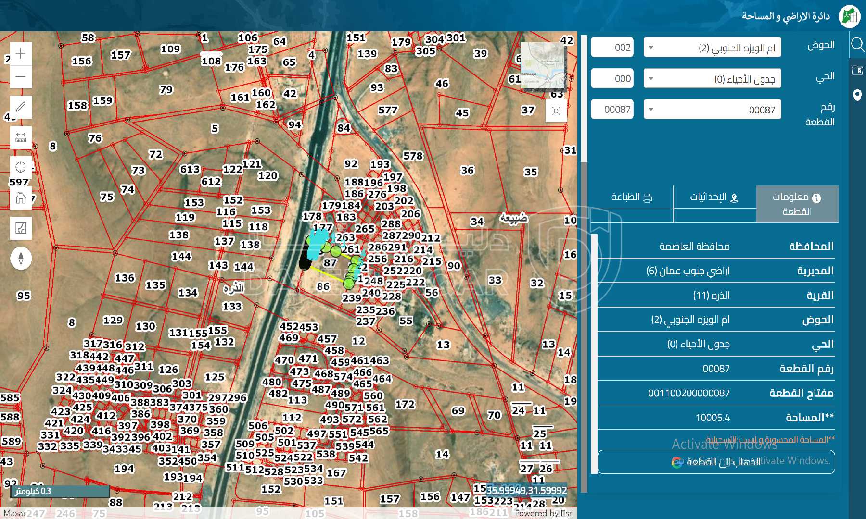Click the basin code field showing 002
Viewport: 866px width, 519px height.
(612, 48)
